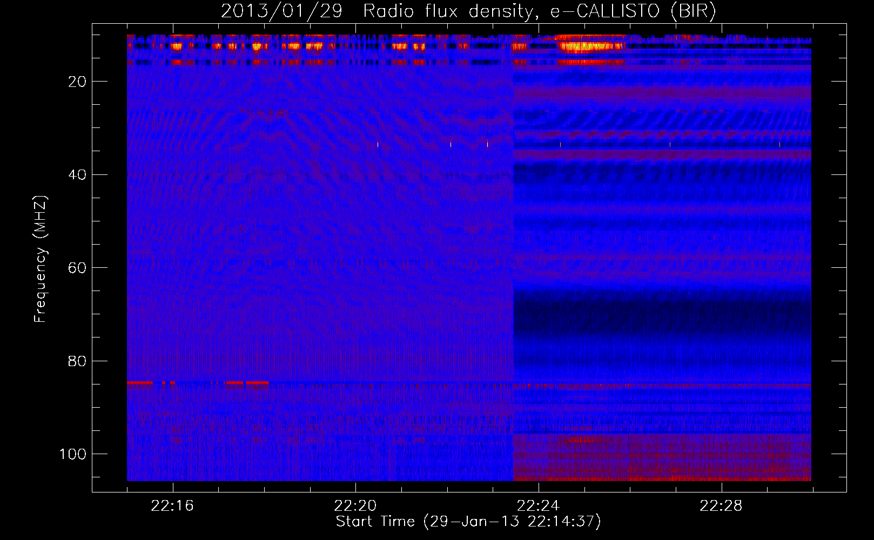Click the 80 MHz frequency tick label

coord(77,361)
